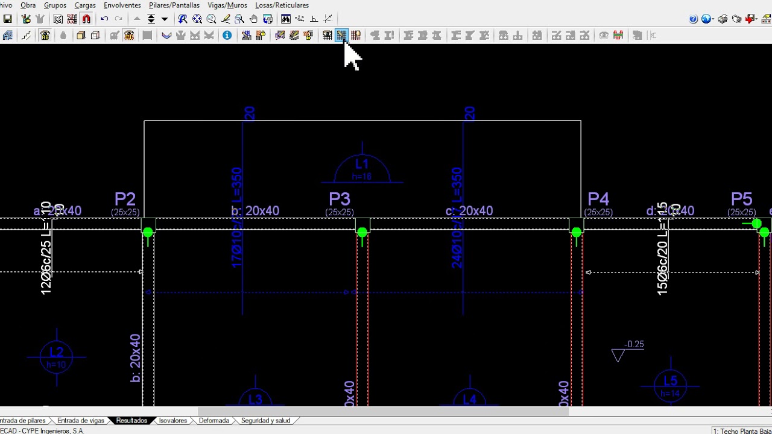Open the Losas/Reticulares menu
Screen dimensions: 772x434
[x=282, y=5]
